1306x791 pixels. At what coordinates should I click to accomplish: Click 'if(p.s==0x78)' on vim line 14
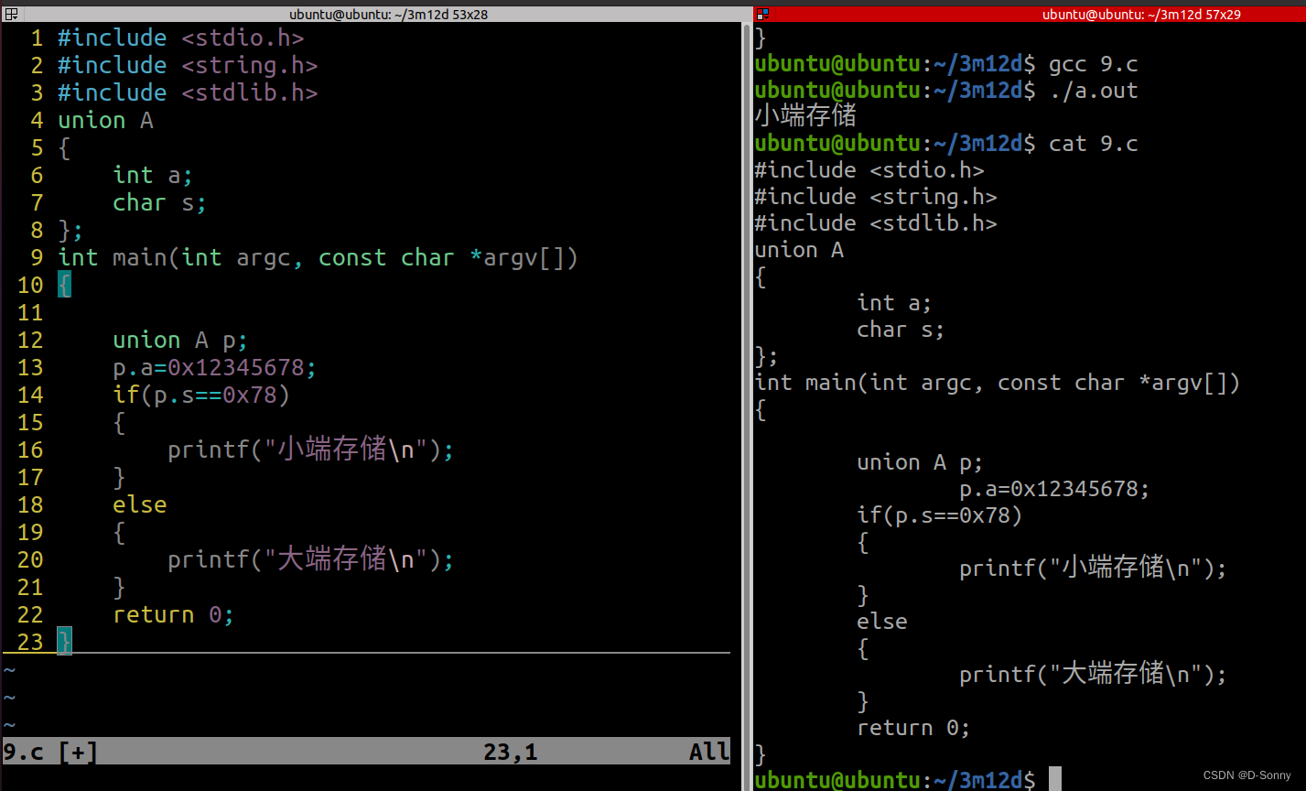pos(200,395)
